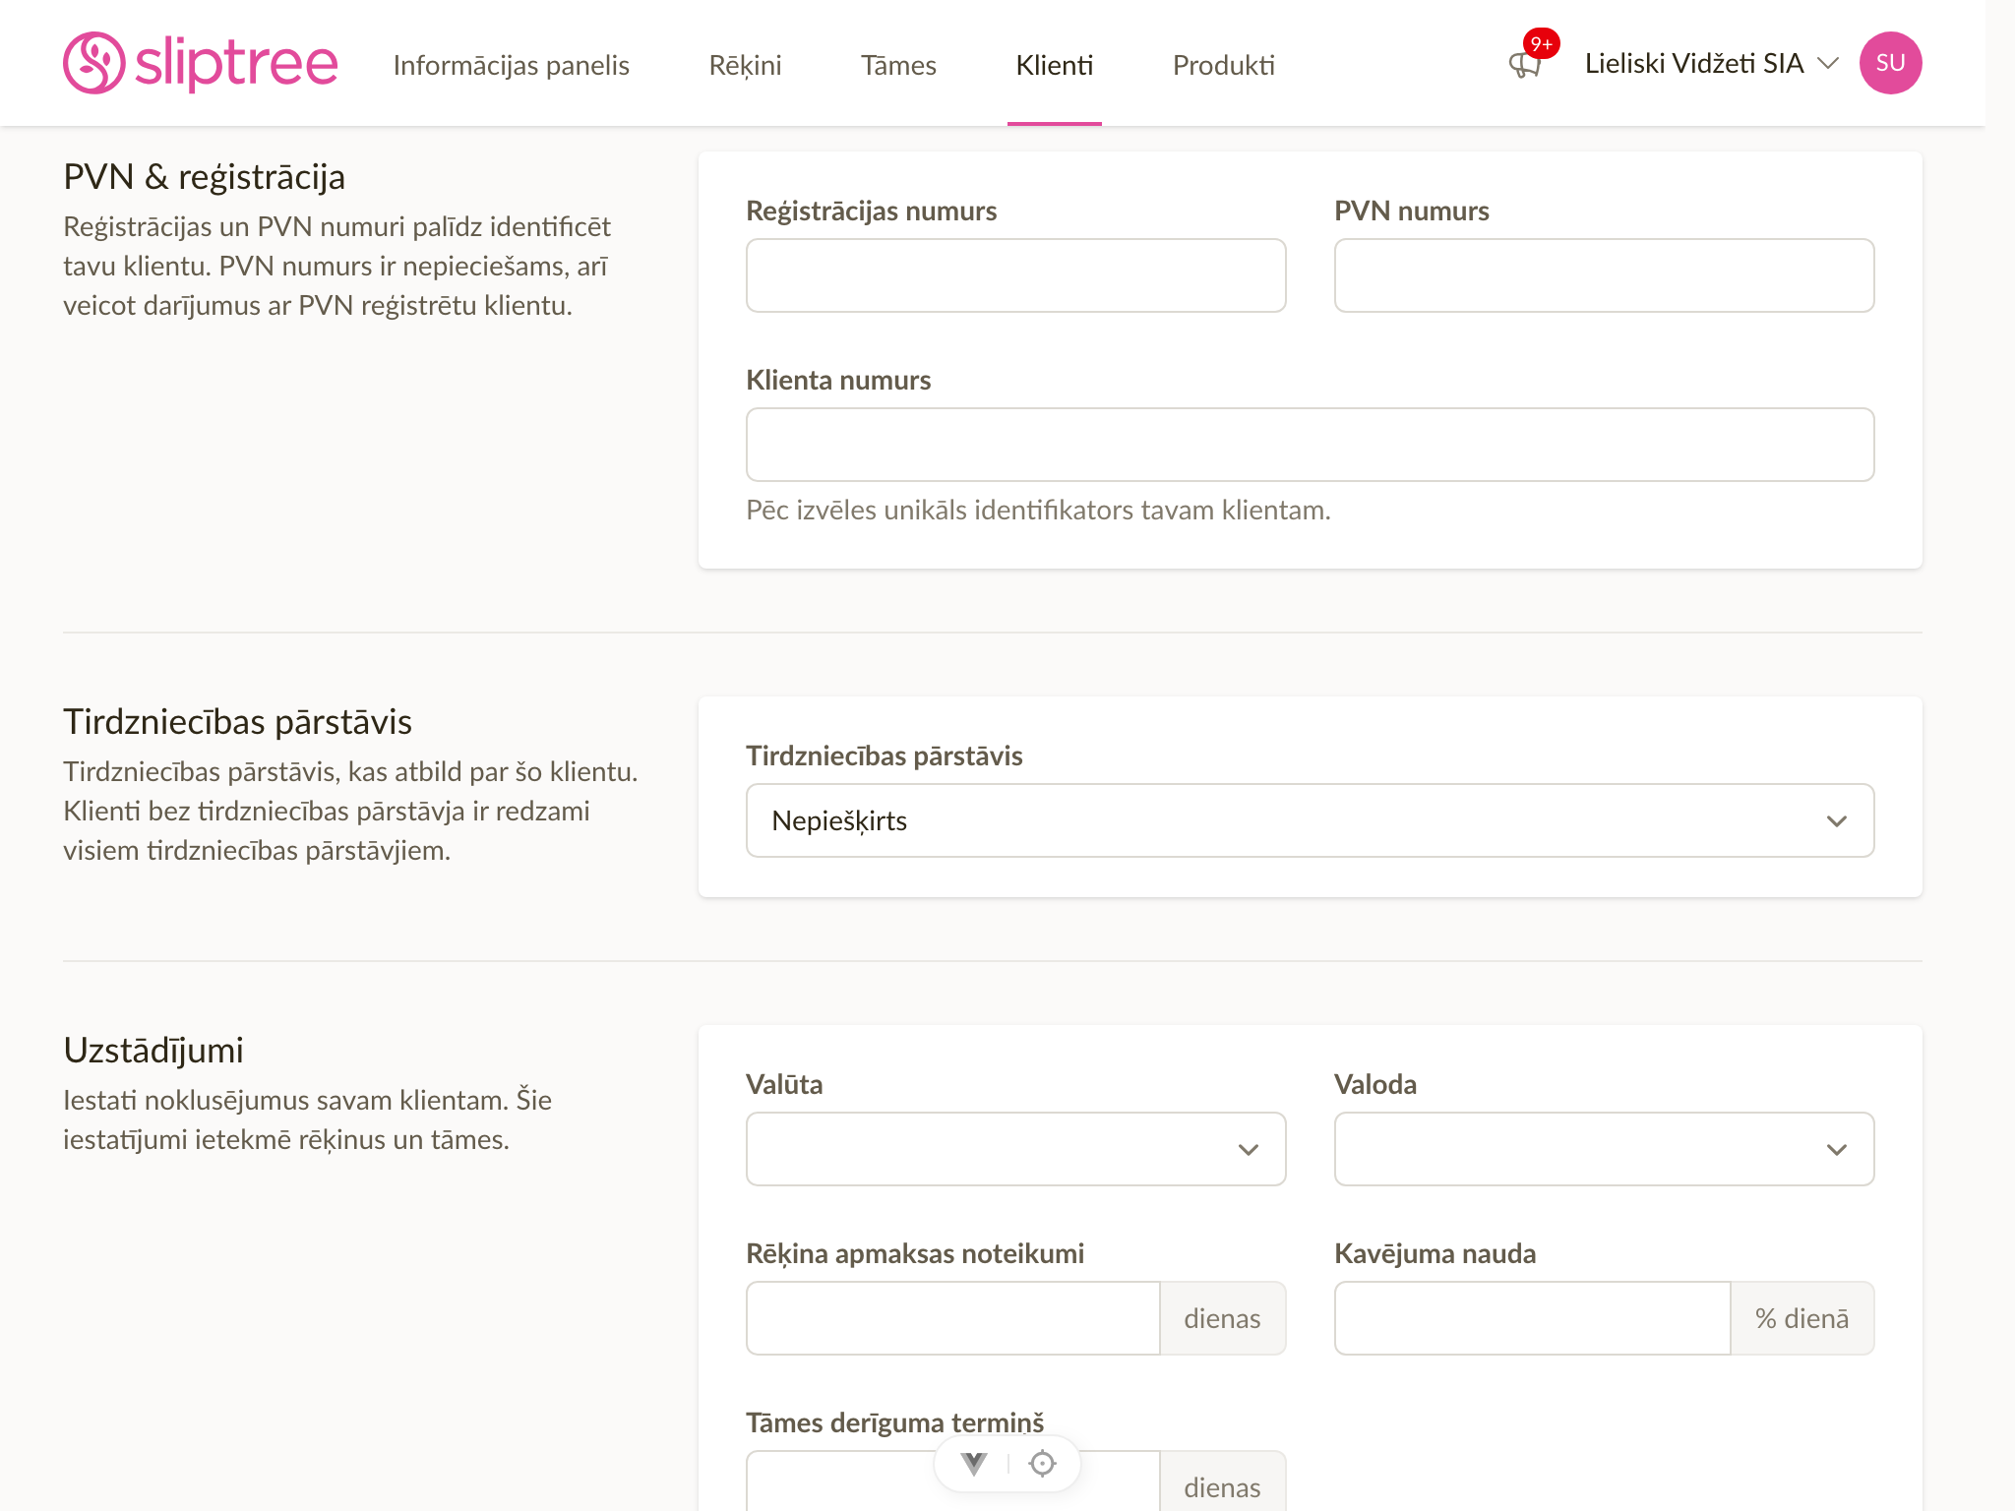Open the Valūta dropdown

tap(1015, 1149)
